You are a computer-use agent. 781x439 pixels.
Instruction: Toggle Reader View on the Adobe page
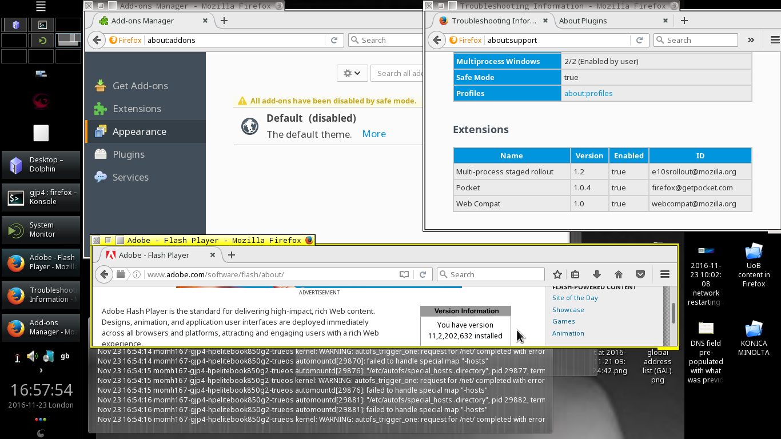click(404, 274)
